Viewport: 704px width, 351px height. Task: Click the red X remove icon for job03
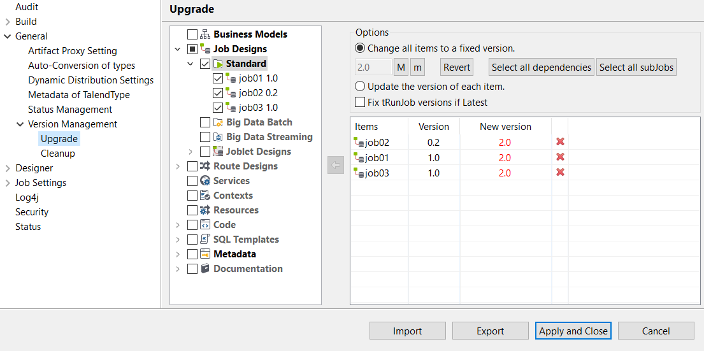[561, 173]
